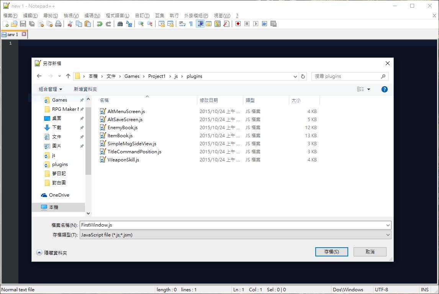Click the 搜尋 plugins search field
The width and height of the screenshot is (439, 294).
coord(350,77)
